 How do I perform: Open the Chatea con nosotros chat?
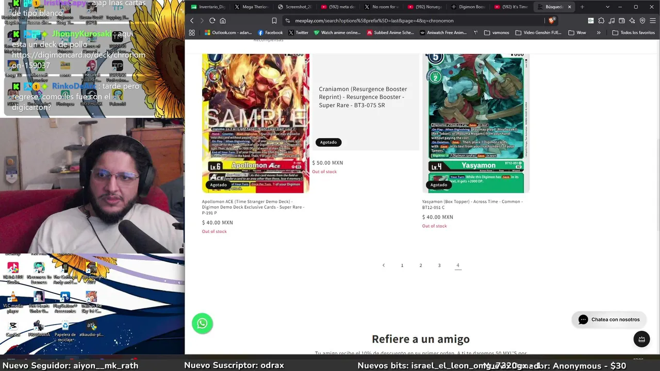[609, 319]
